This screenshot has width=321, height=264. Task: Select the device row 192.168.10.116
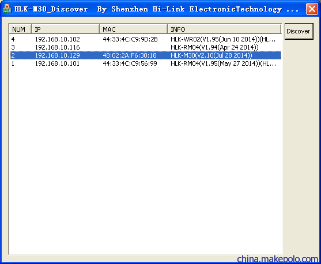[146, 47]
